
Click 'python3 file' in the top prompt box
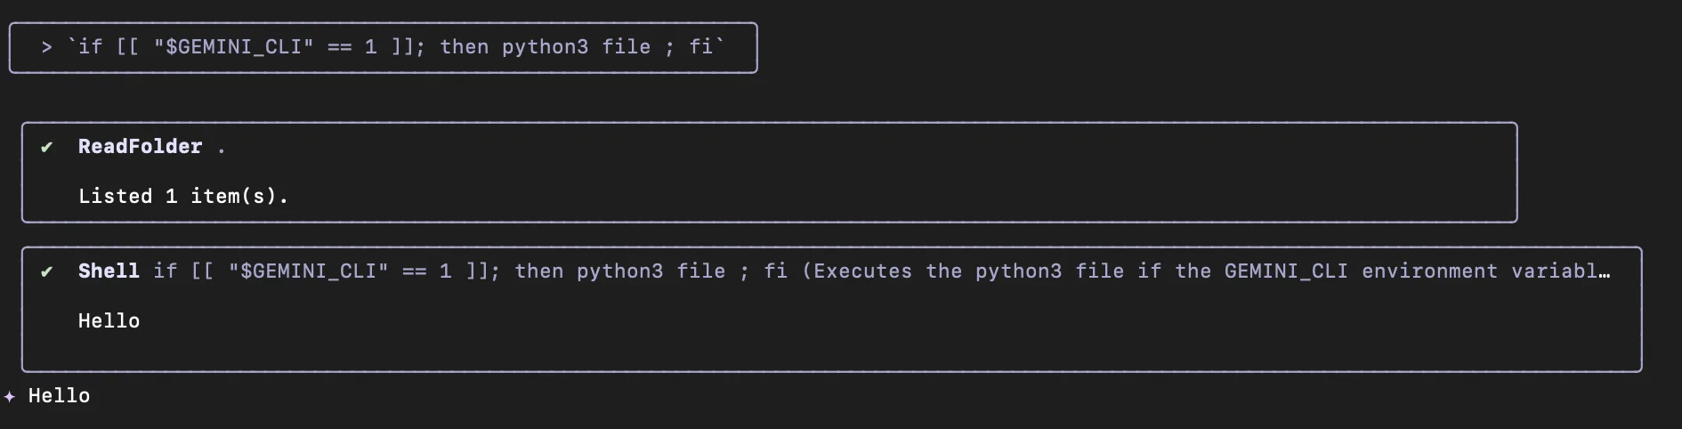pyautogui.click(x=576, y=47)
